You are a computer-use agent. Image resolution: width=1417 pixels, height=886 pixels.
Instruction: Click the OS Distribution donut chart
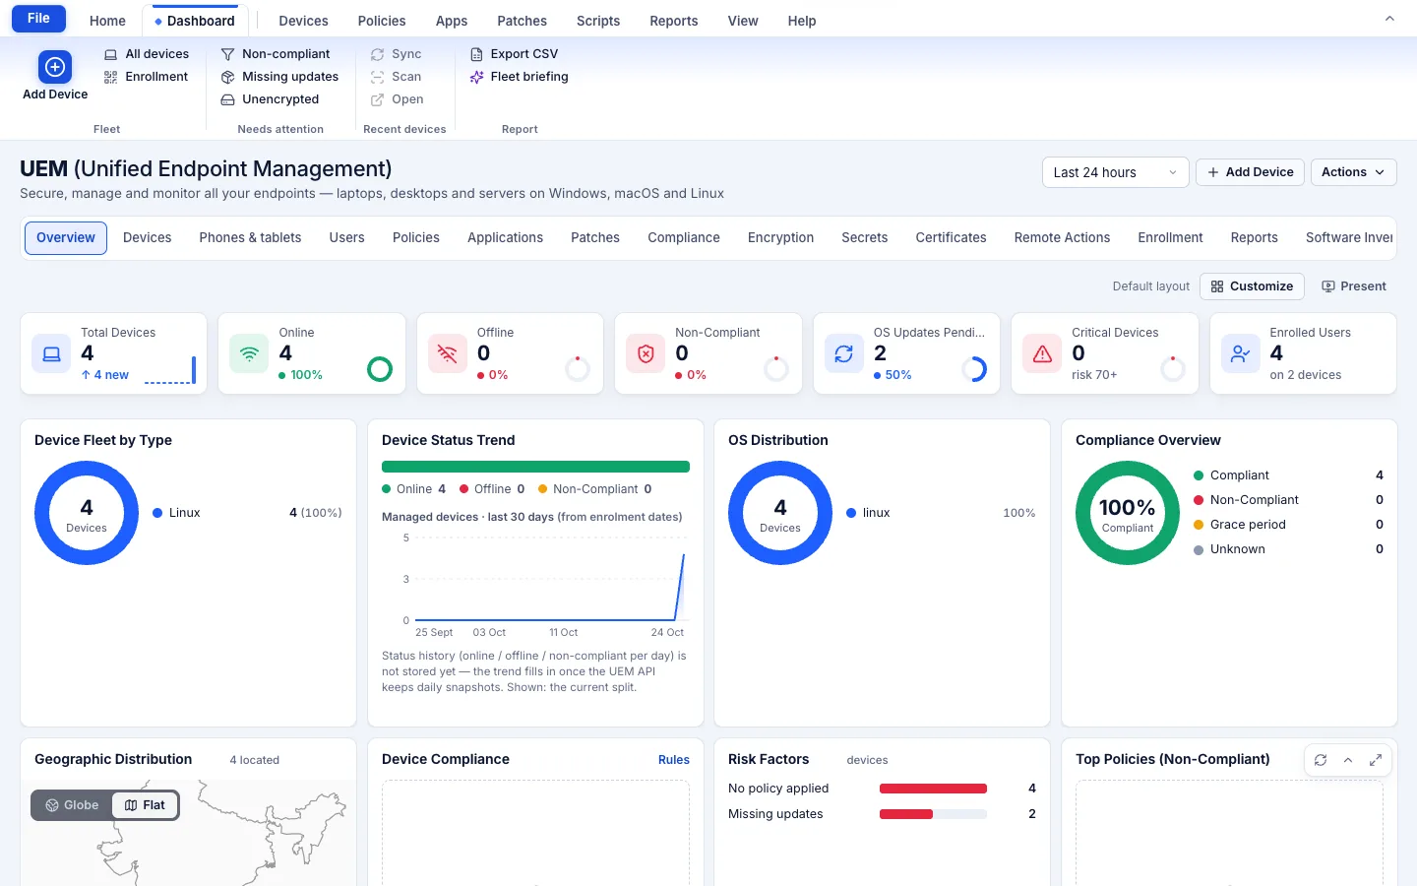click(x=780, y=513)
